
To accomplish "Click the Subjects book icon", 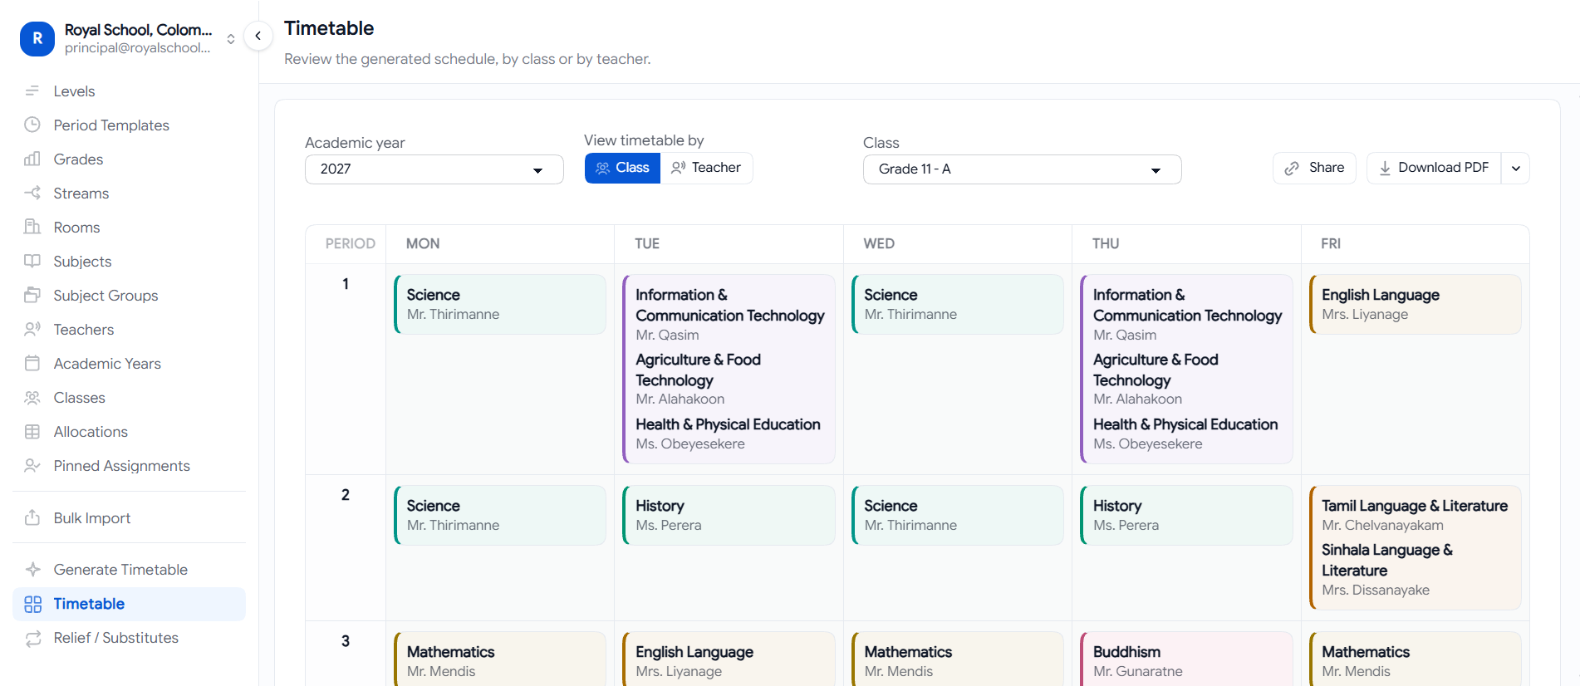I will pyautogui.click(x=32, y=261).
